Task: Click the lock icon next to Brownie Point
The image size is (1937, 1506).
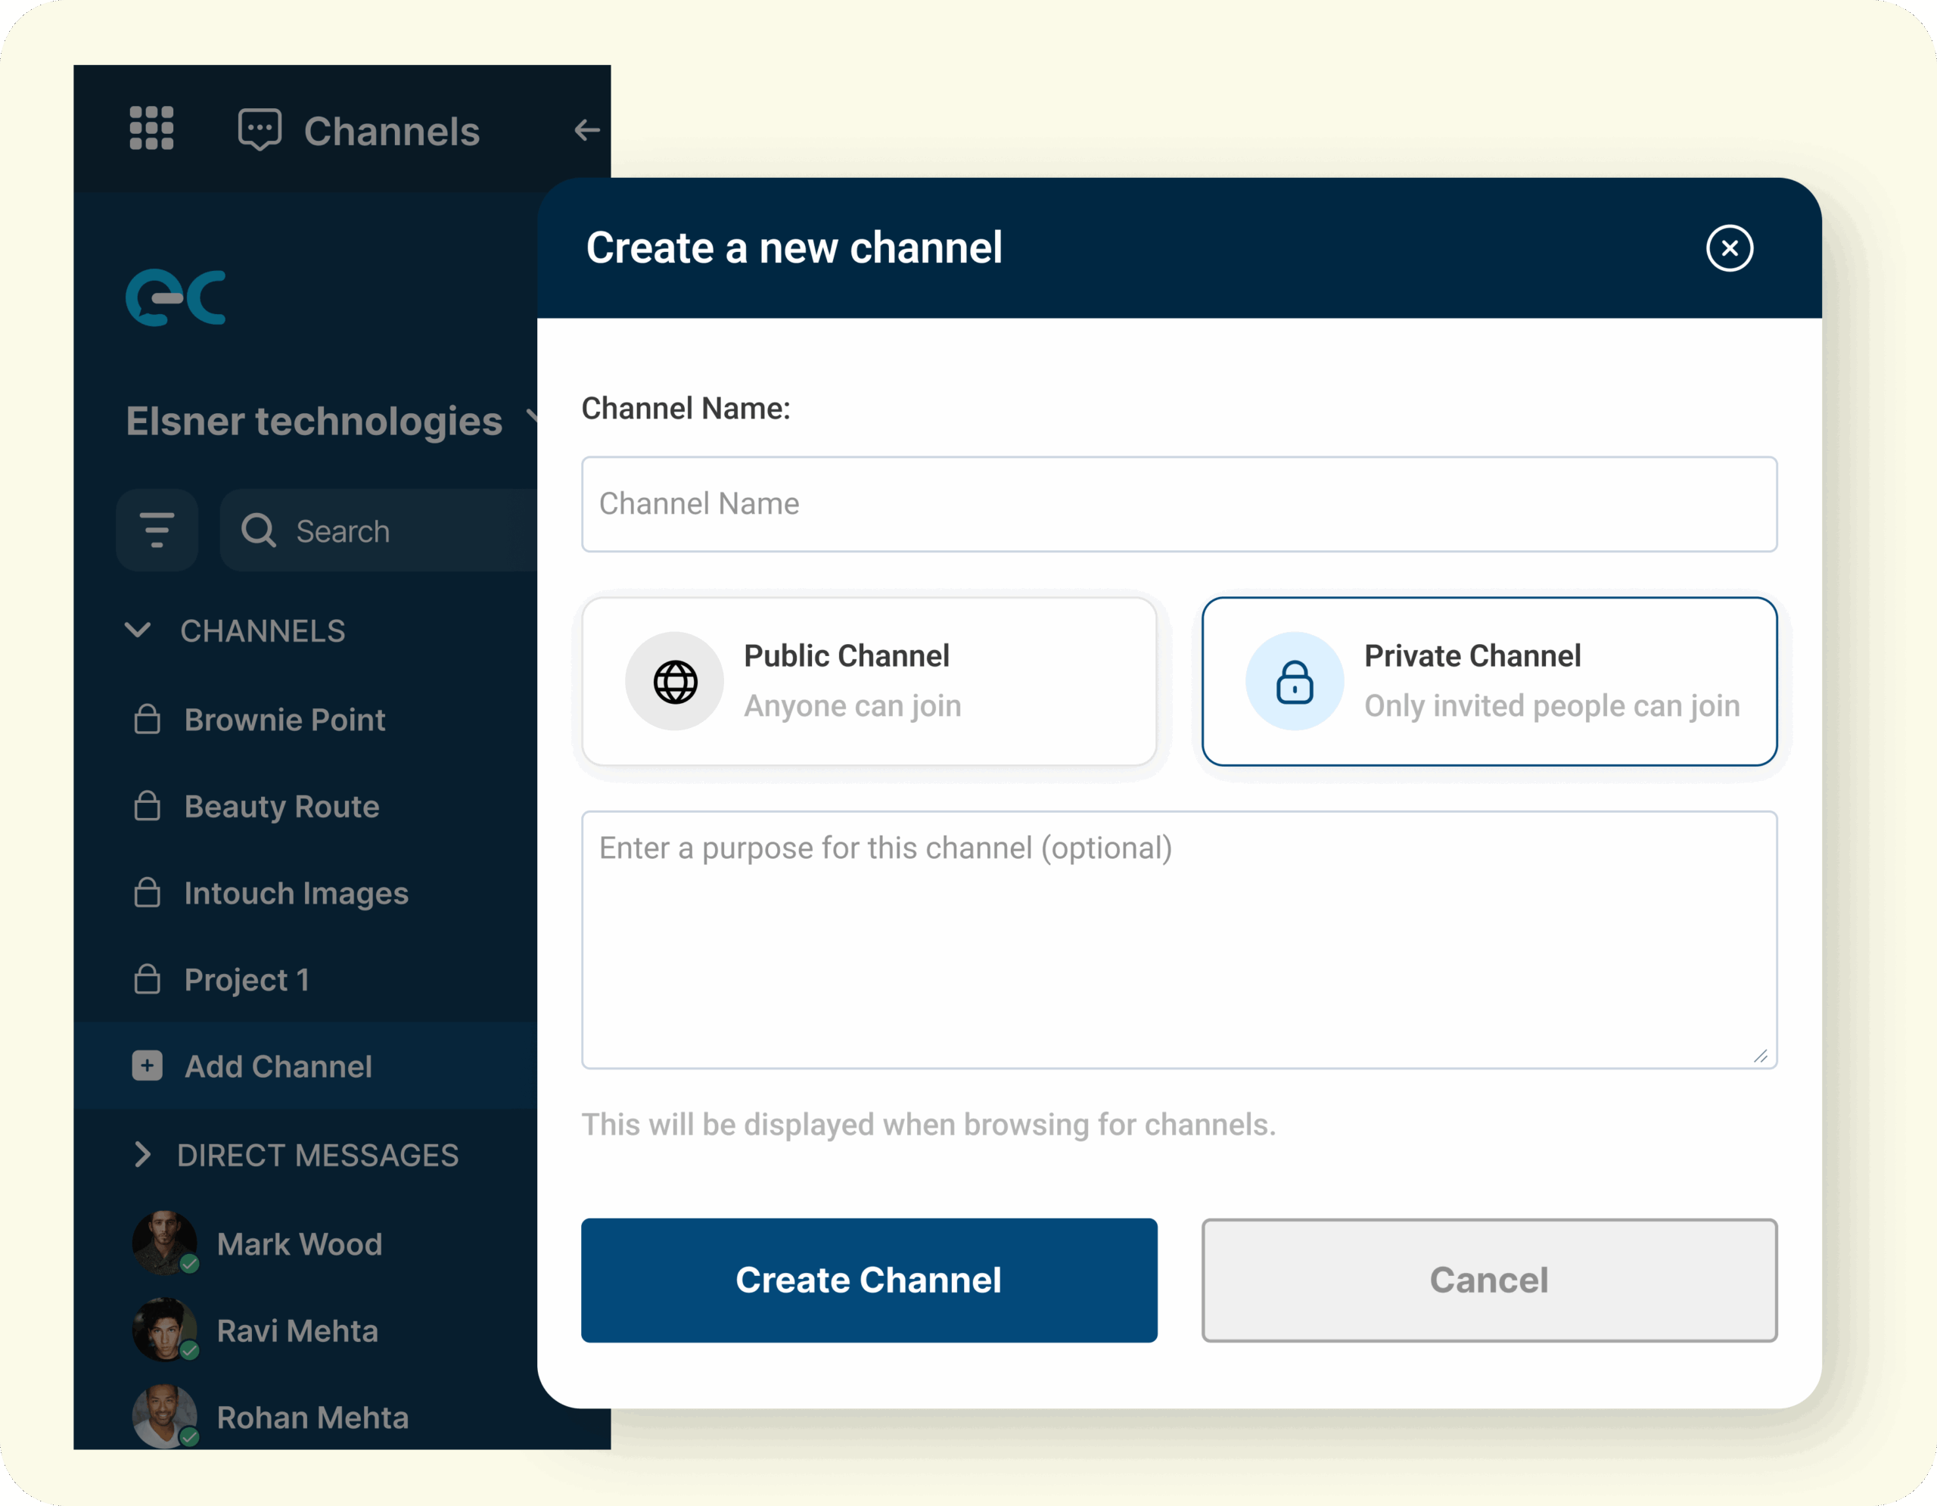Action: [x=148, y=719]
